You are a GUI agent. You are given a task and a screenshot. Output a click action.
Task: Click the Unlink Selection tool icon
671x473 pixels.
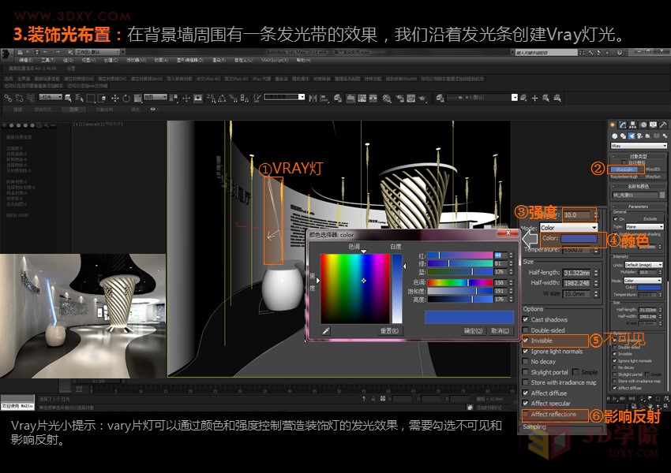19,99
